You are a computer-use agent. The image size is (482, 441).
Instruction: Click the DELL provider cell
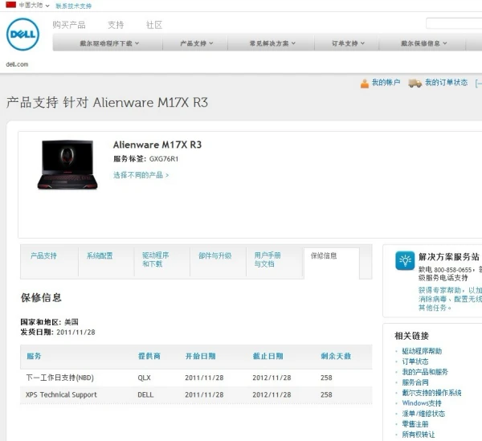145,394
